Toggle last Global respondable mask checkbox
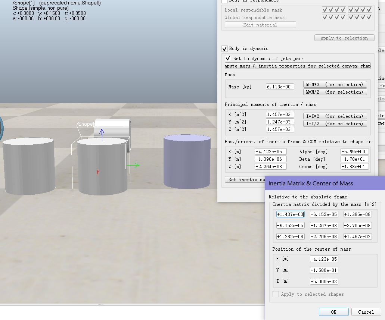This screenshot has height=320, width=385. coord(369,17)
